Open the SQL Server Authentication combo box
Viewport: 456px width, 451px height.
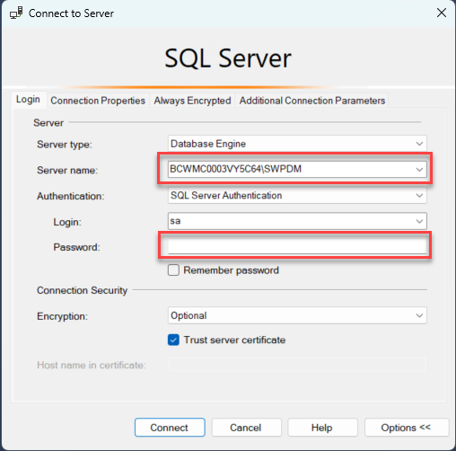(x=297, y=196)
